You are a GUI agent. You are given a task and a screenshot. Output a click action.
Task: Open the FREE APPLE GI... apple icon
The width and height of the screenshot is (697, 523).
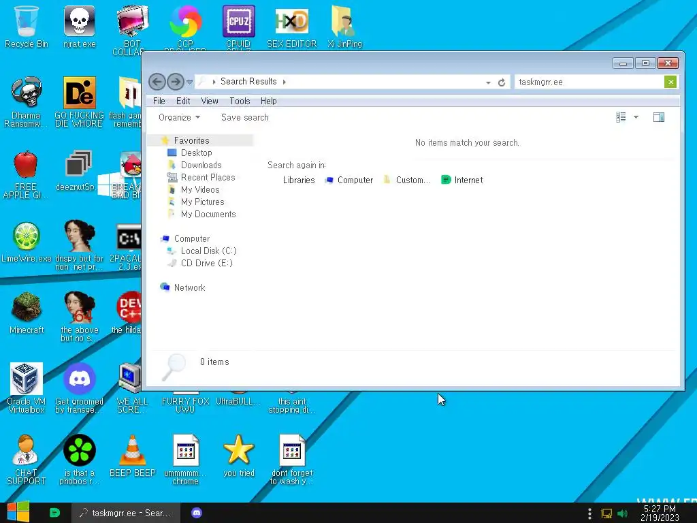[x=26, y=174]
